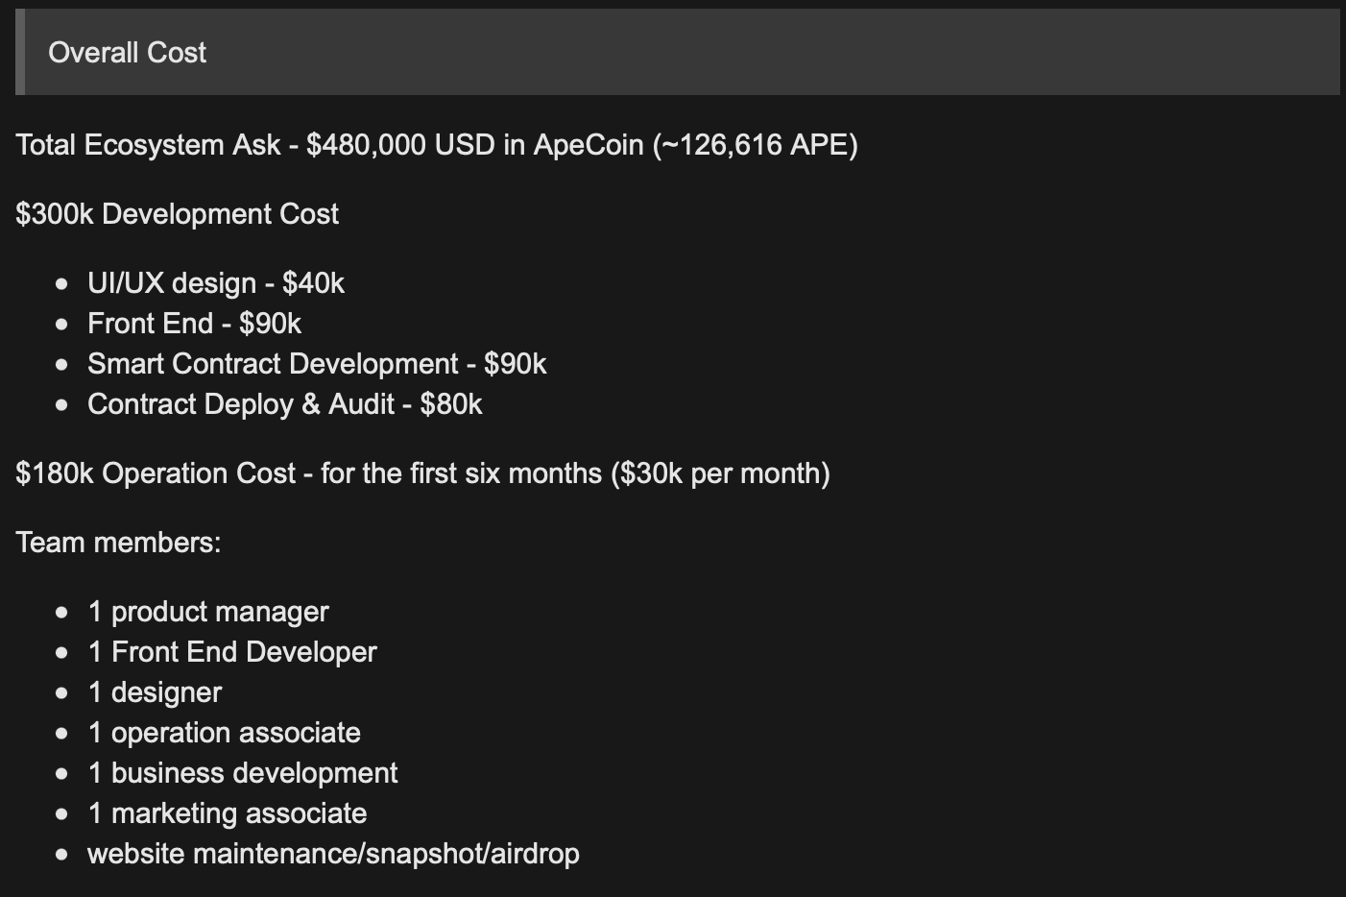Click the Smart Contract Development $90k item
The width and height of the screenshot is (1346, 897).
[x=317, y=364]
